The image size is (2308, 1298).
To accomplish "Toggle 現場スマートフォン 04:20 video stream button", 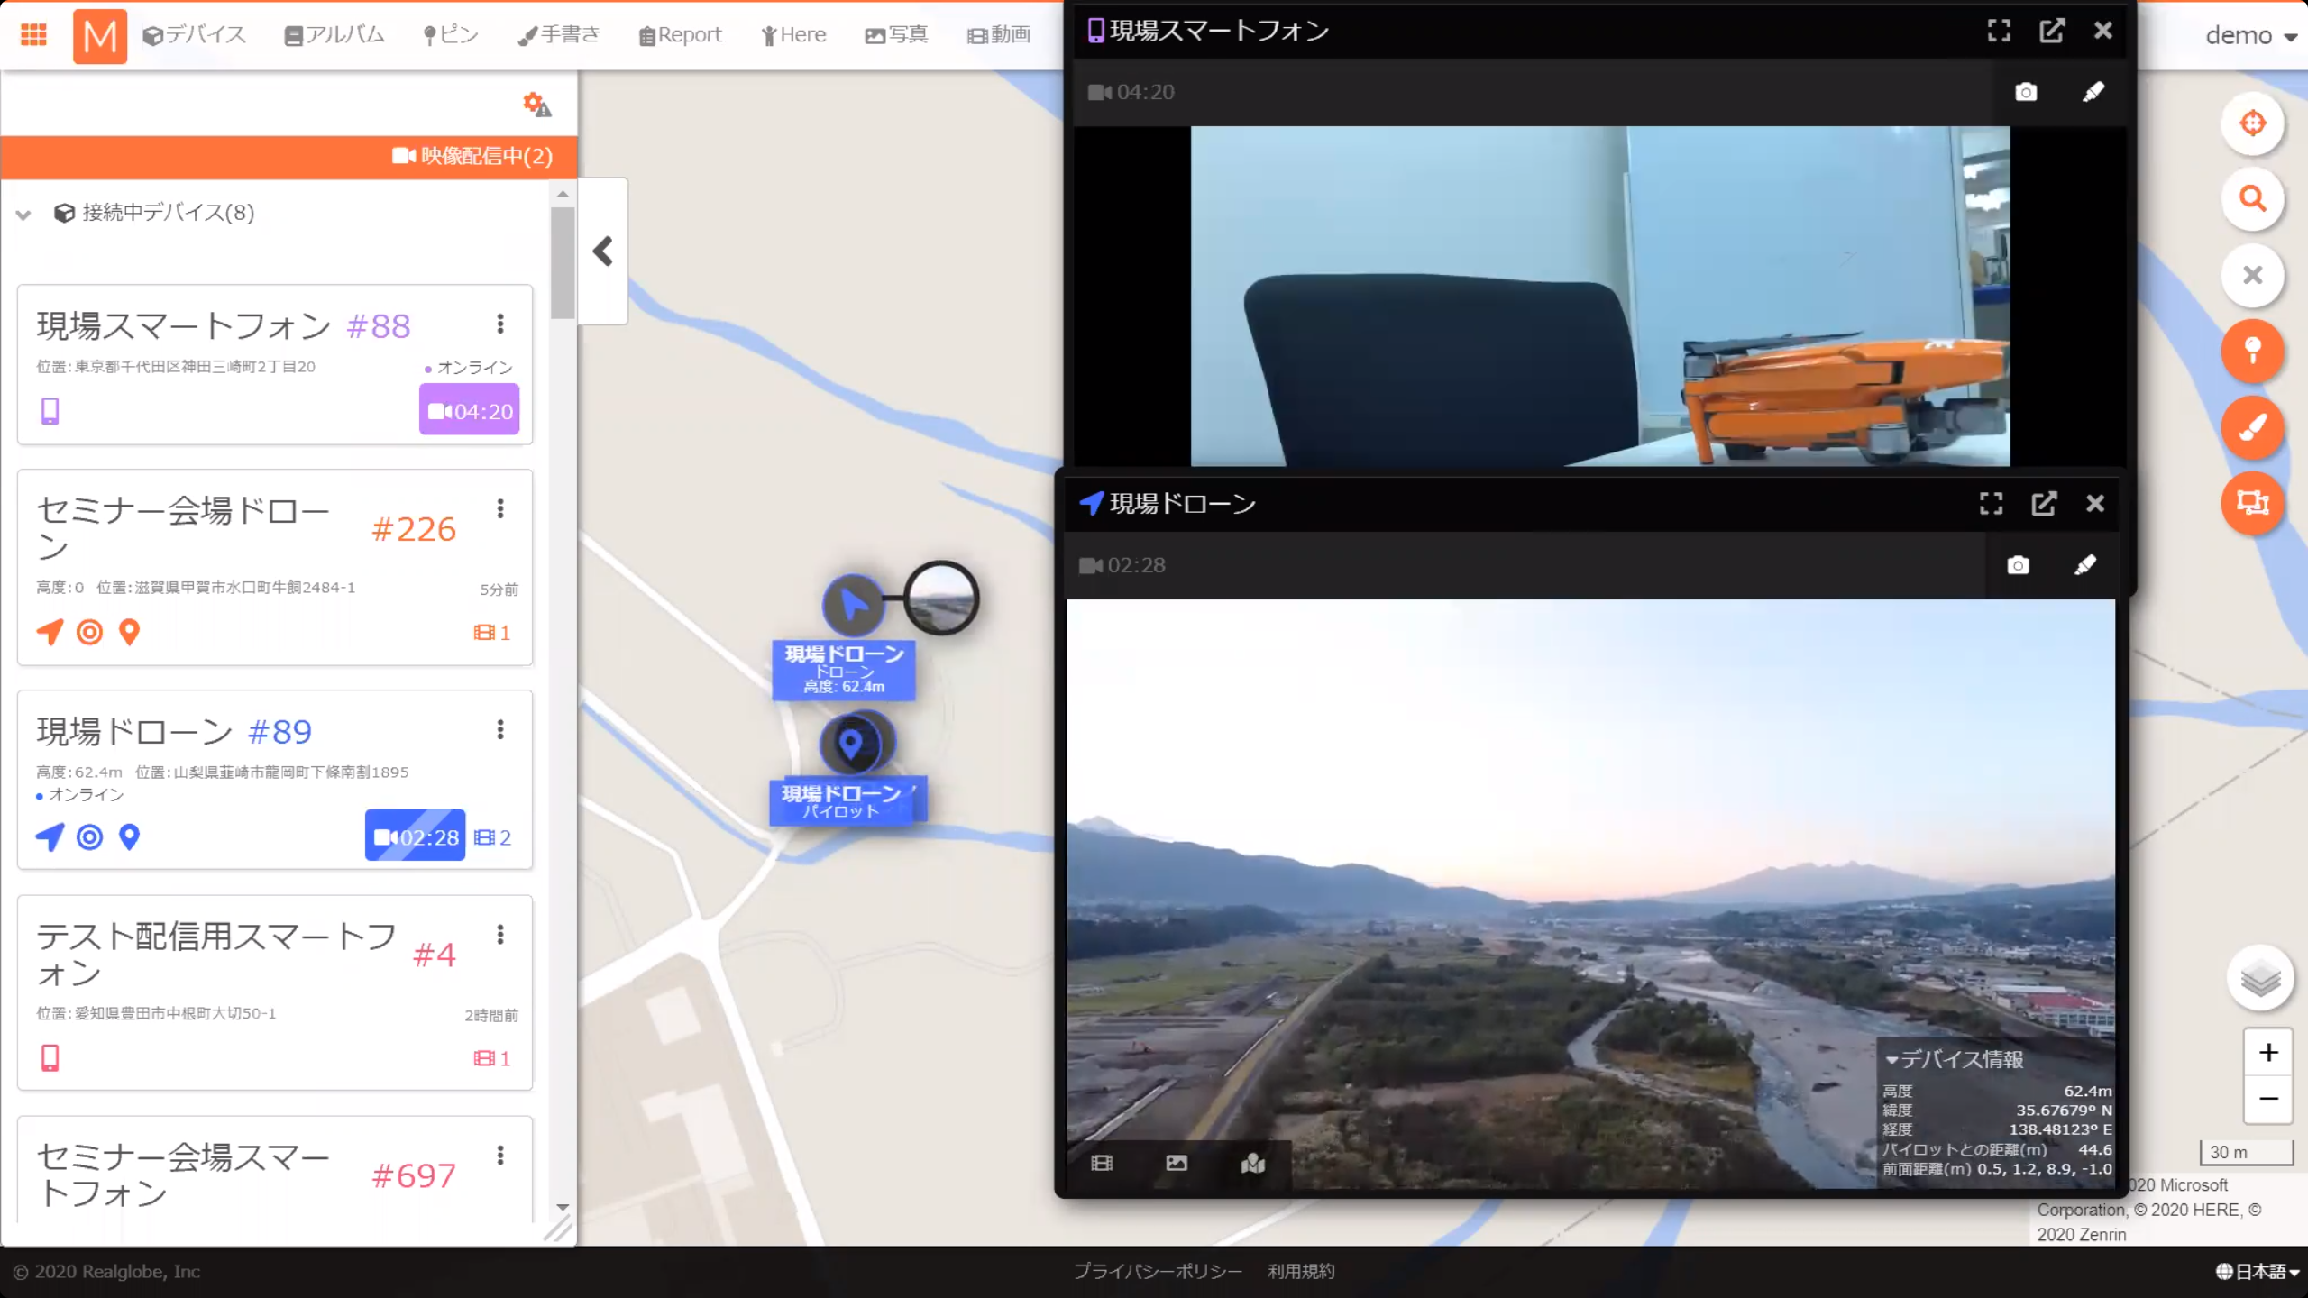I will click(x=469, y=411).
